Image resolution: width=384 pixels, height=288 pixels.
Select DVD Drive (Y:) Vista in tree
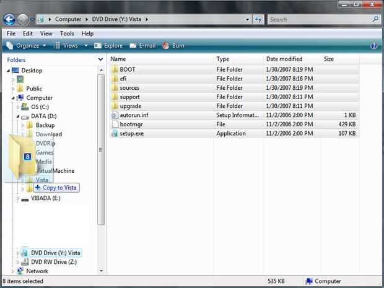(x=55, y=253)
